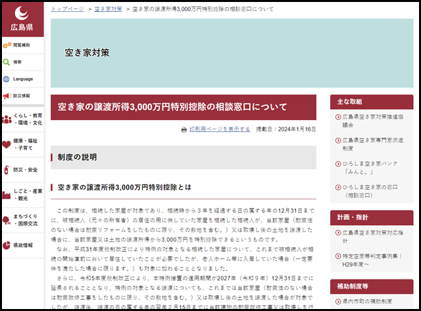The height and width of the screenshot is (311, 421).
Task: Open 広島県空き家対策対応指針 link
Action: click(x=373, y=237)
